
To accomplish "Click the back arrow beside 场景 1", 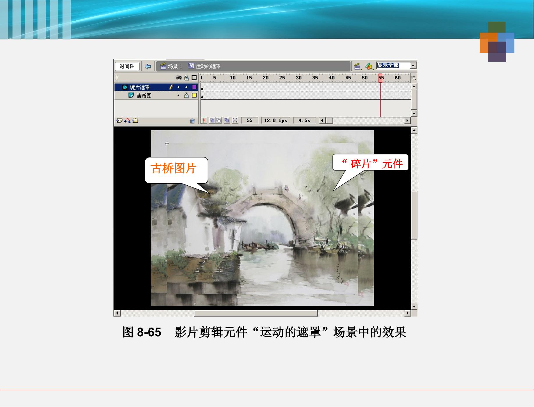I will point(148,66).
